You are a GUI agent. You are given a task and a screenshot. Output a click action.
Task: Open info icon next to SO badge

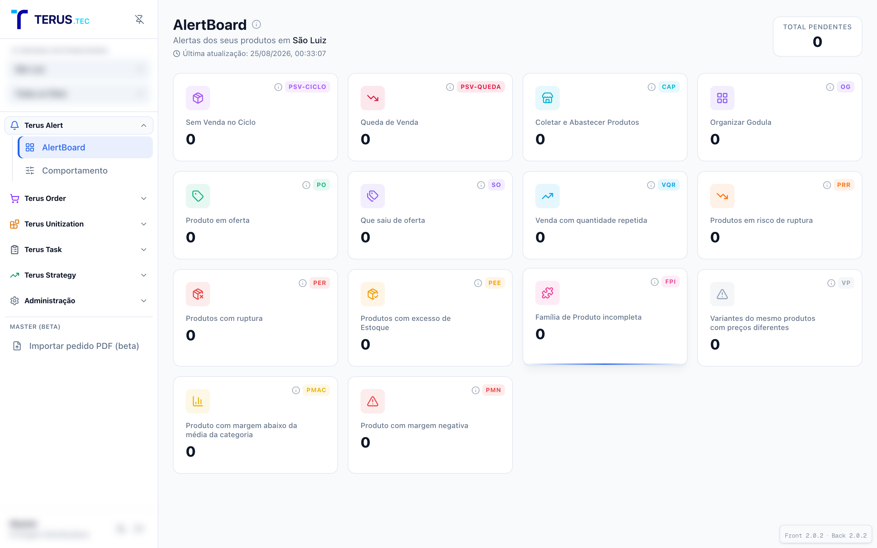coord(481,185)
